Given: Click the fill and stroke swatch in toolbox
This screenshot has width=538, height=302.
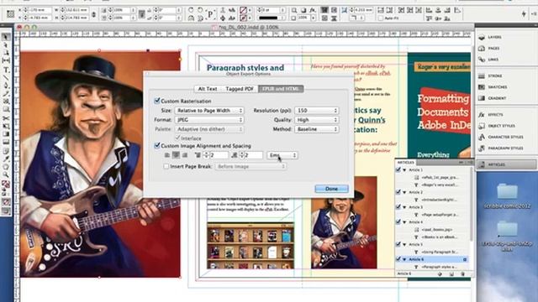Looking at the screenshot, I should [6, 185].
